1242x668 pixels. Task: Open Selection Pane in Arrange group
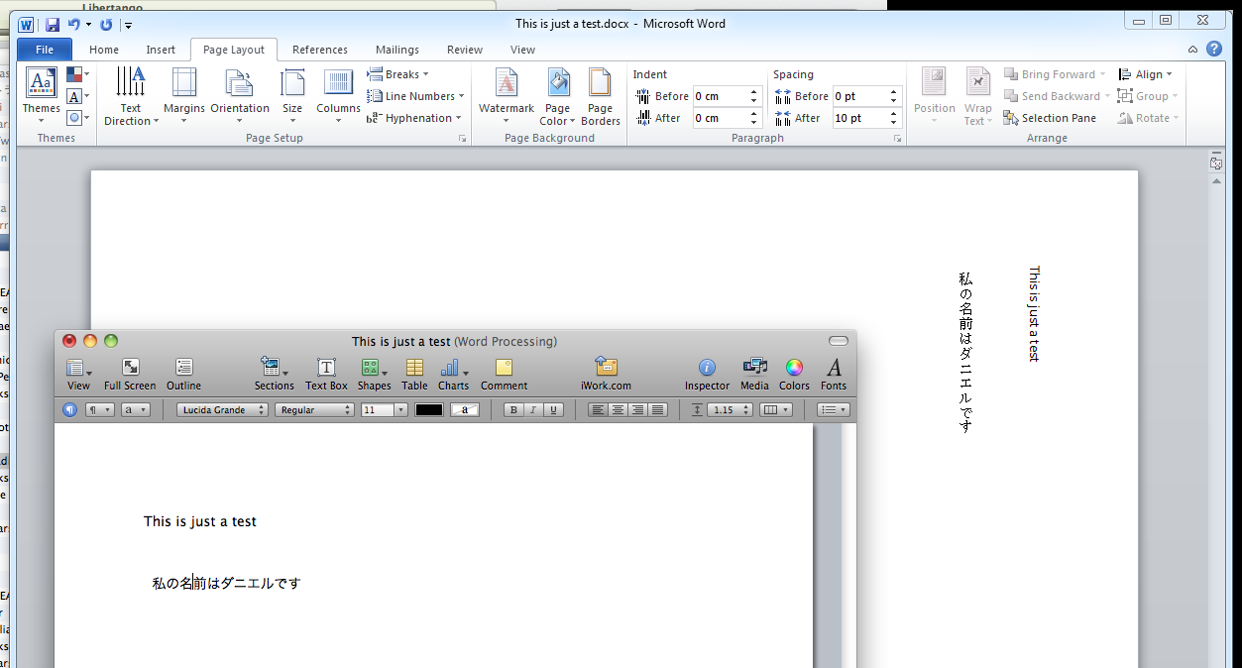(1050, 118)
